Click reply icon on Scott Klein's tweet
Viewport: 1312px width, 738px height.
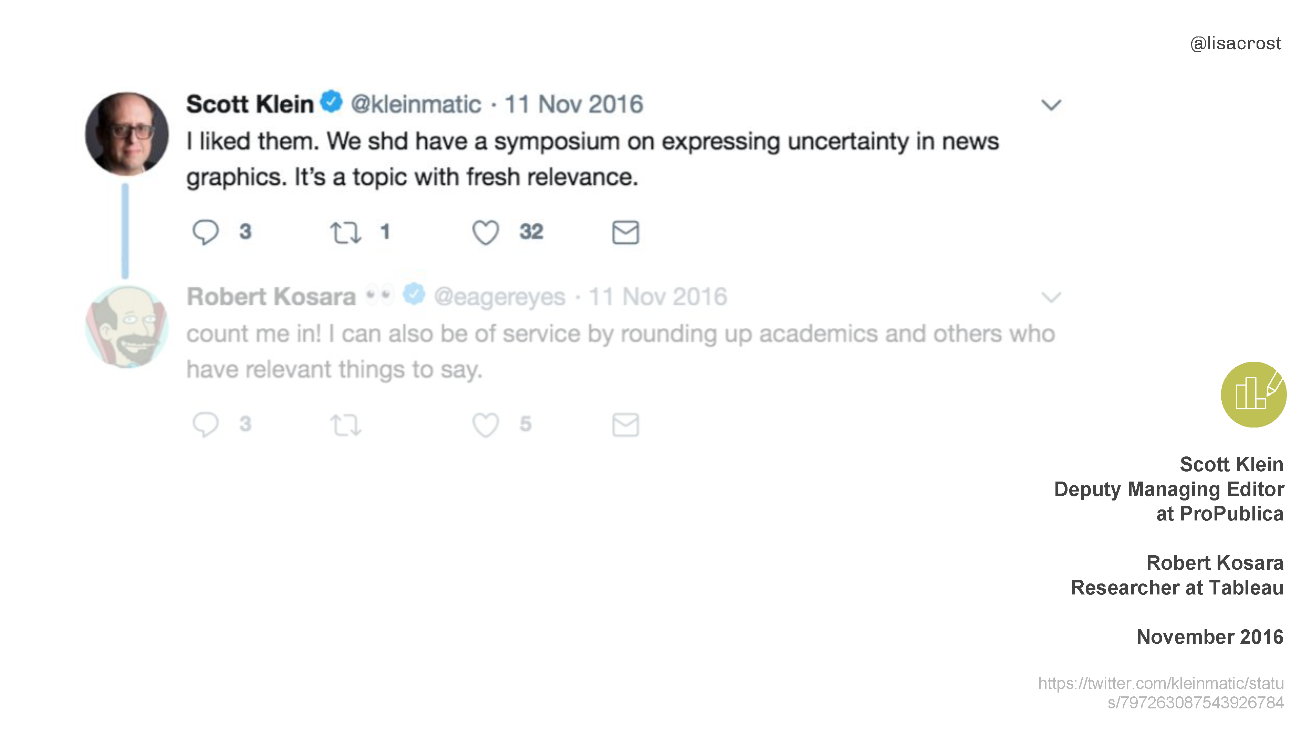pos(205,232)
